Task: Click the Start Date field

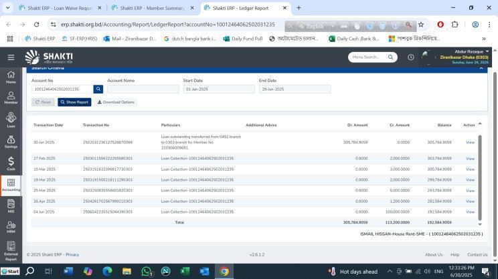Action: pyautogui.click(x=219, y=89)
